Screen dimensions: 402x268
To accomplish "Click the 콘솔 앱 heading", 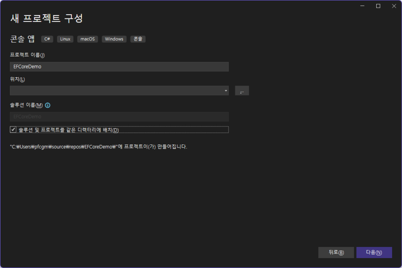I will pos(22,39).
